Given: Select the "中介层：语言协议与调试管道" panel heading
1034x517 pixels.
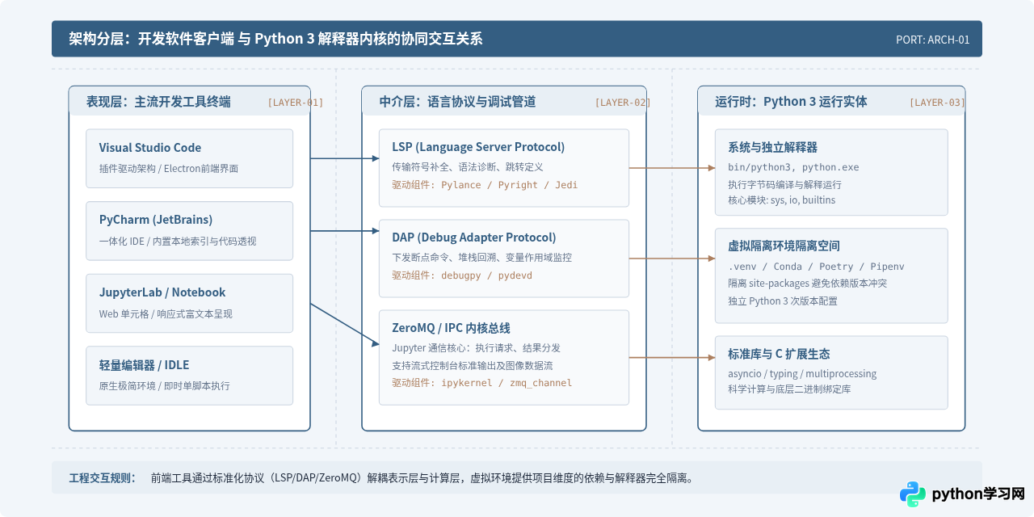Looking at the screenshot, I should coord(457,102).
